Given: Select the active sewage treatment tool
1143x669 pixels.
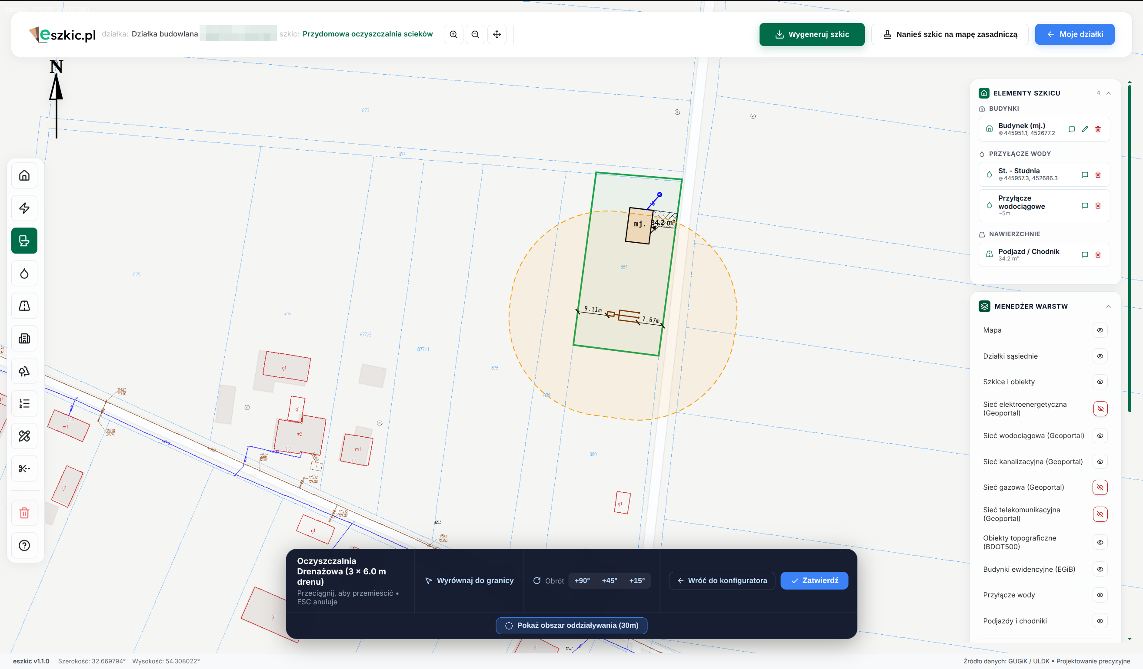Looking at the screenshot, I should (x=24, y=241).
